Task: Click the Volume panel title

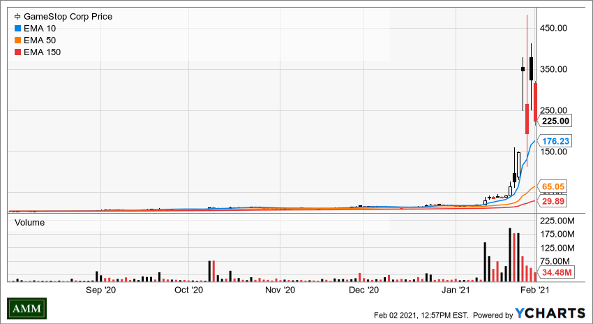Action: [29, 223]
